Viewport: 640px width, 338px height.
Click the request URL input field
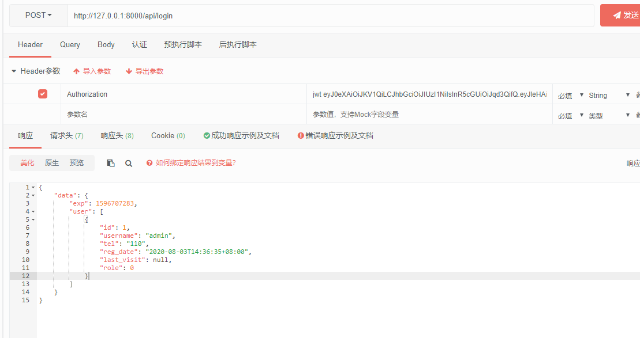(x=330, y=16)
